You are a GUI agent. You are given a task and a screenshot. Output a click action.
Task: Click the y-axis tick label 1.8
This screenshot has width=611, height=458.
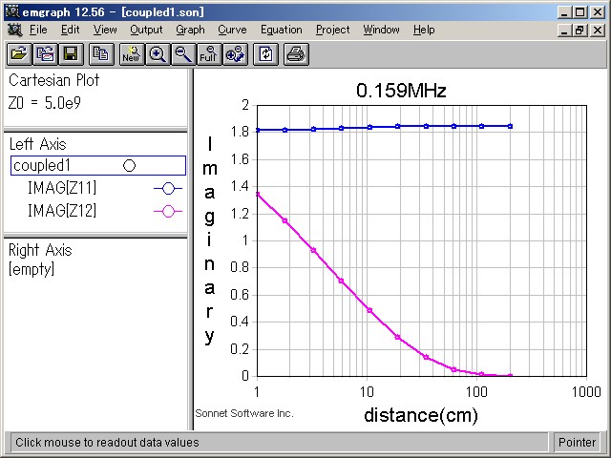tap(240, 132)
